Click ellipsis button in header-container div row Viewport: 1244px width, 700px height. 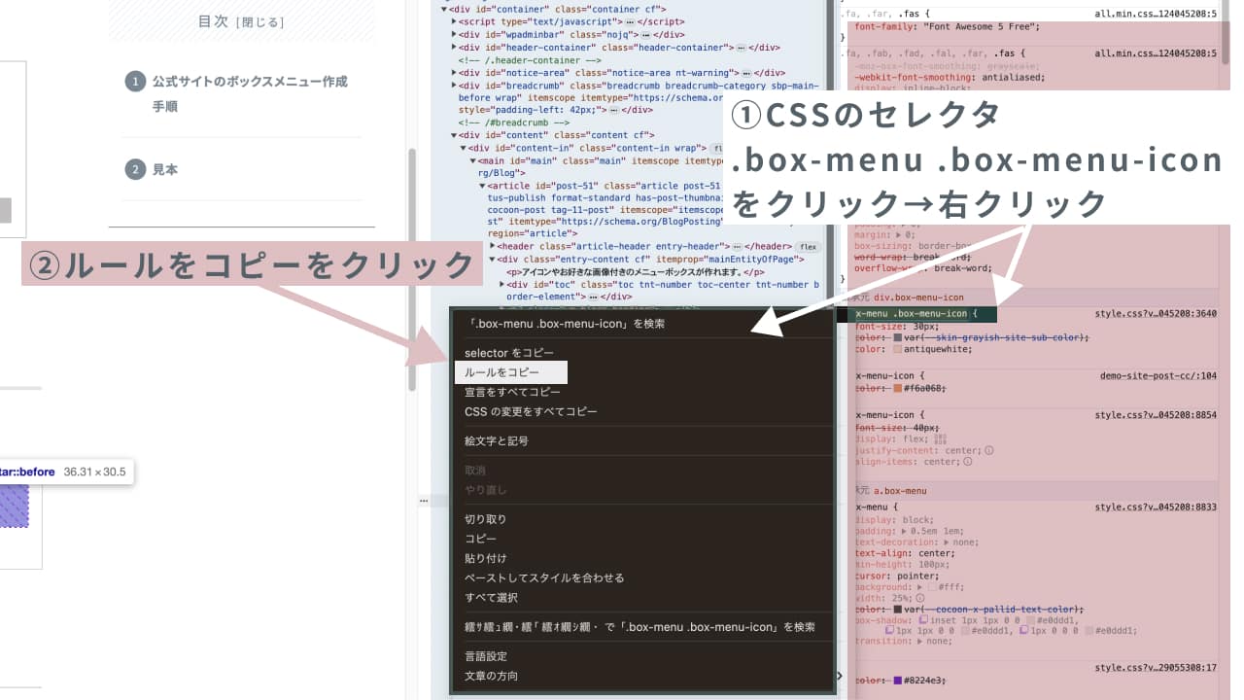(x=743, y=47)
